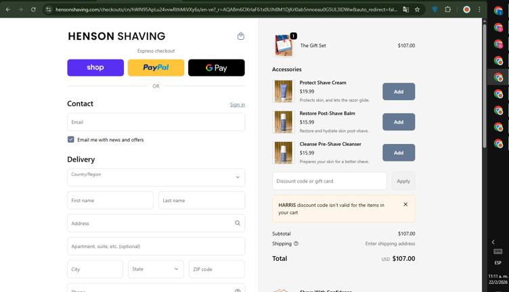The height and width of the screenshot is (292, 509).
Task: Open the Country/Region dropdown
Action: 156,177
